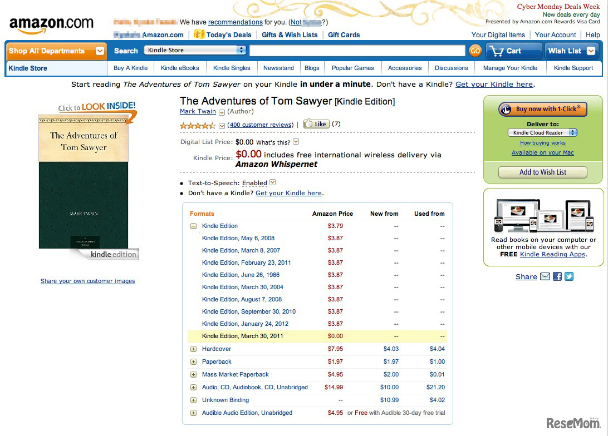608x436 pixels.
Task: Click the search text input field
Action: pos(357,51)
